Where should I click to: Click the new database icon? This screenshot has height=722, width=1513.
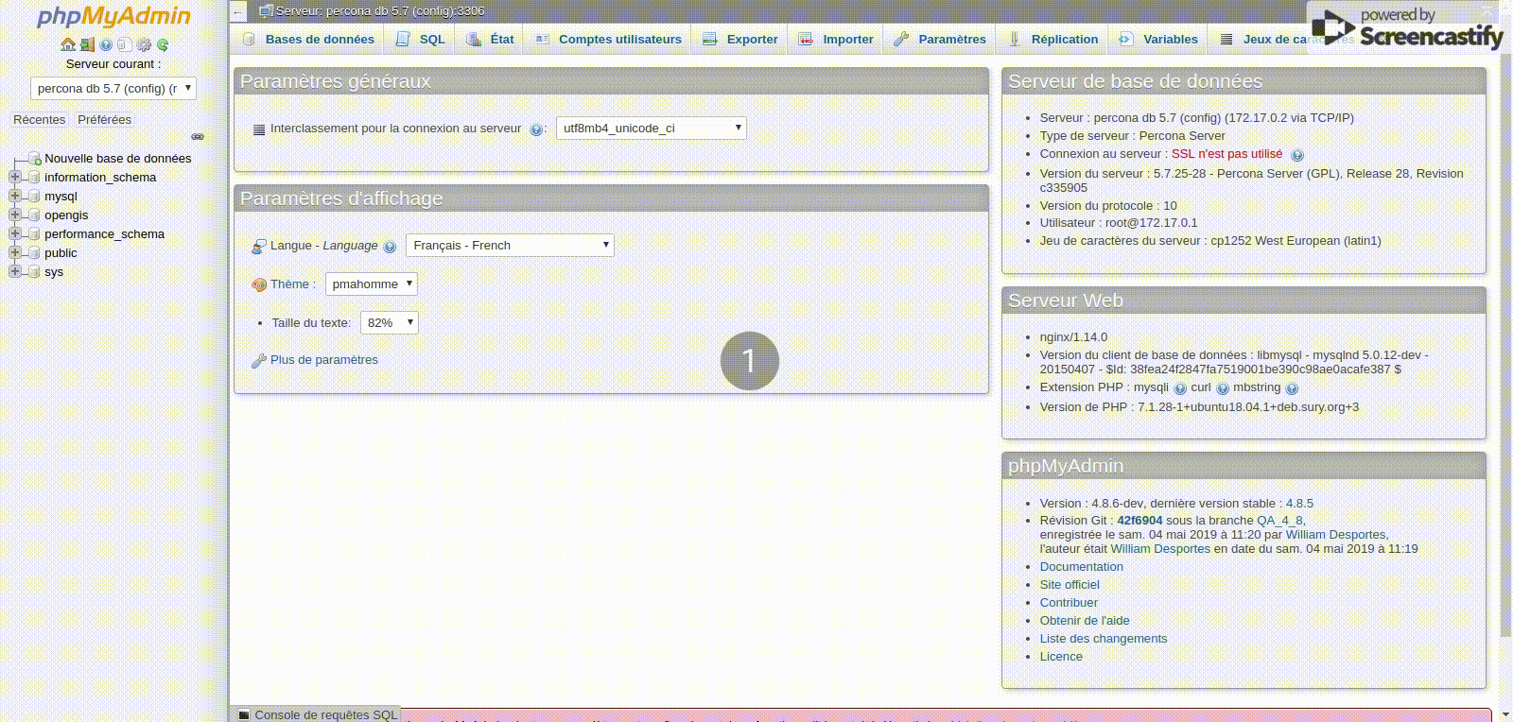click(x=35, y=159)
